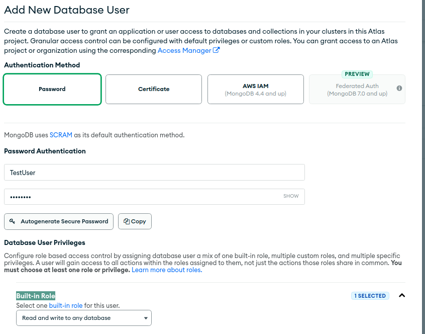Collapse the Built-in Role section chevron

[x=401, y=295]
